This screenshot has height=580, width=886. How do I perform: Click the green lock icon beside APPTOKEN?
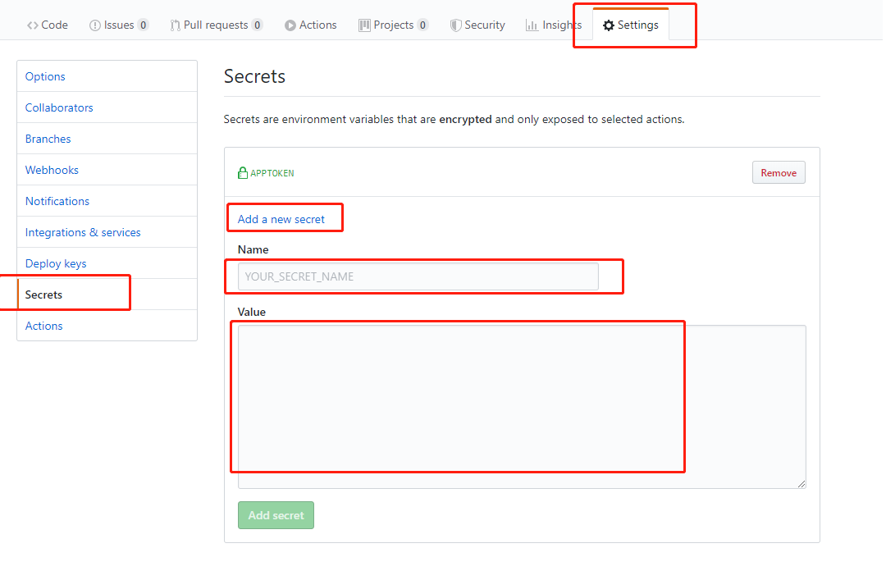[x=242, y=172]
